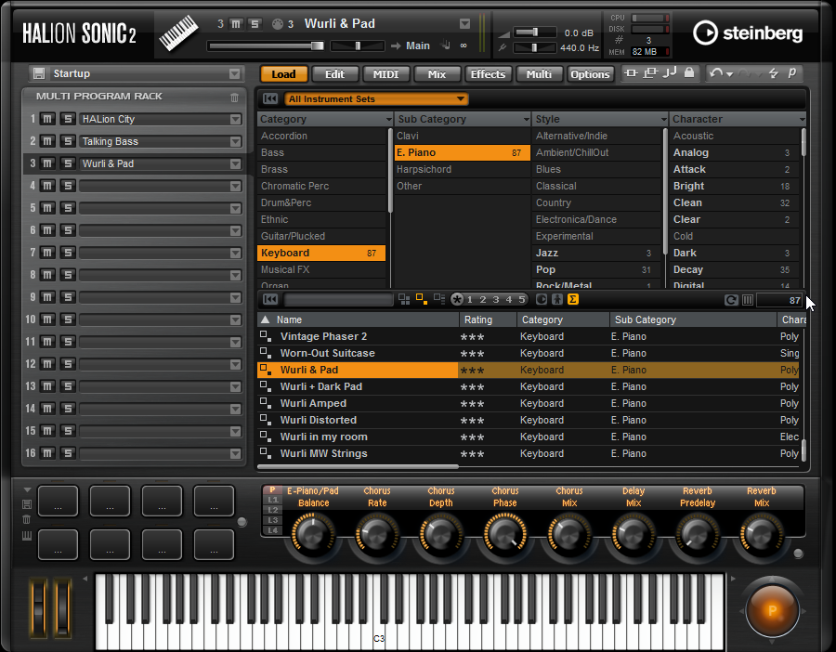Screen dimensions: 836x652
Task: Click the keyboard program icon in the header
Action: [x=178, y=33]
